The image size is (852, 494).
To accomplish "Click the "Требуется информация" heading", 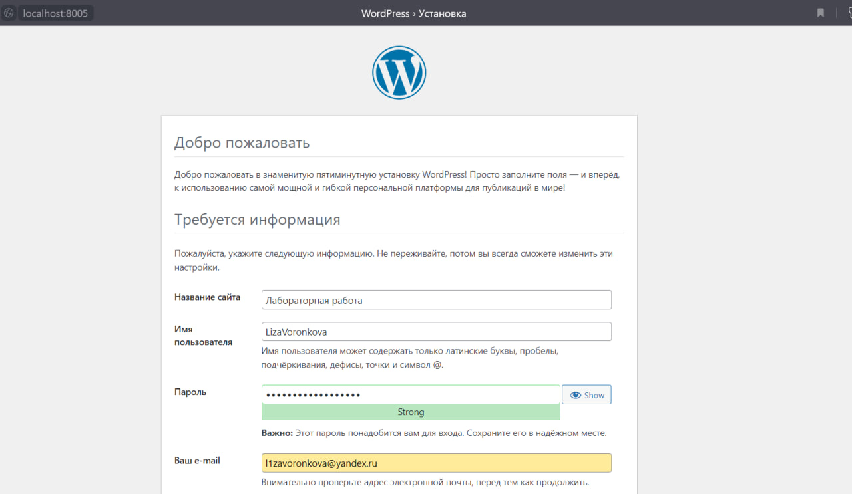I will (x=257, y=220).
